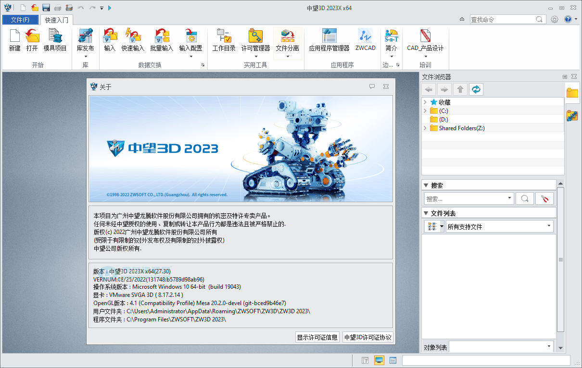Open the 工作目录 tool

[x=224, y=41]
